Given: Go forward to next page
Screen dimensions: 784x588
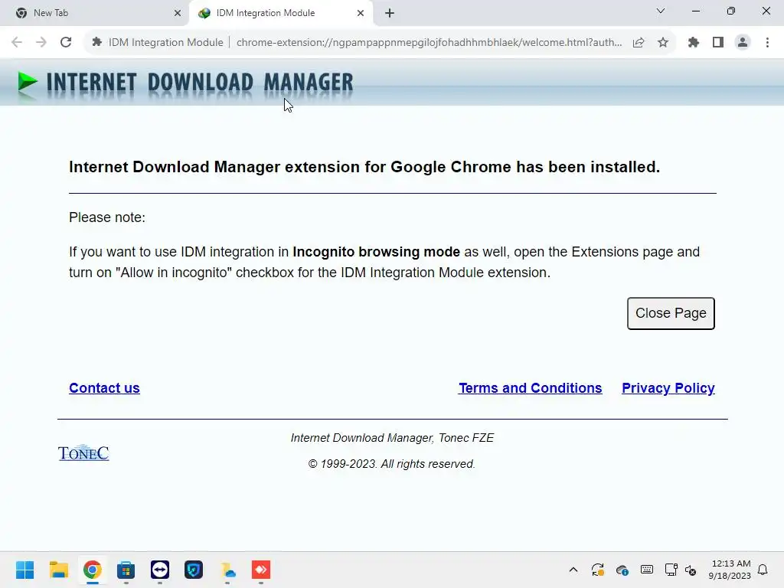Looking at the screenshot, I should pyautogui.click(x=41, y=43).
